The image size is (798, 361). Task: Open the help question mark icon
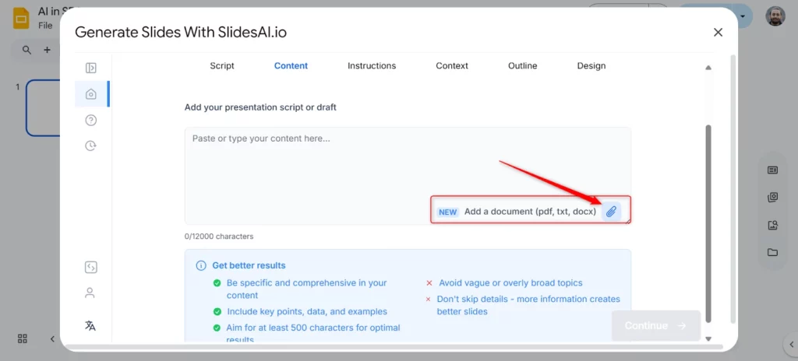pos(91,120)
